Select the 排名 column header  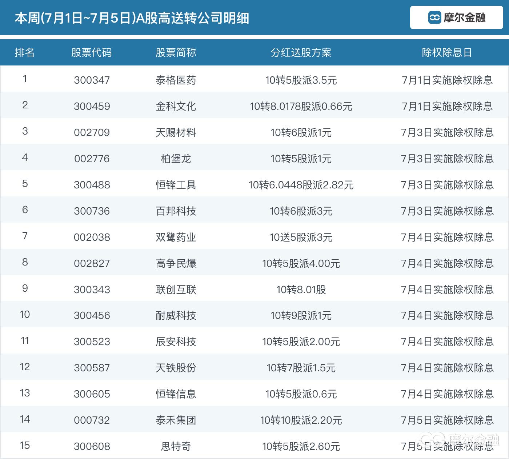25,53
